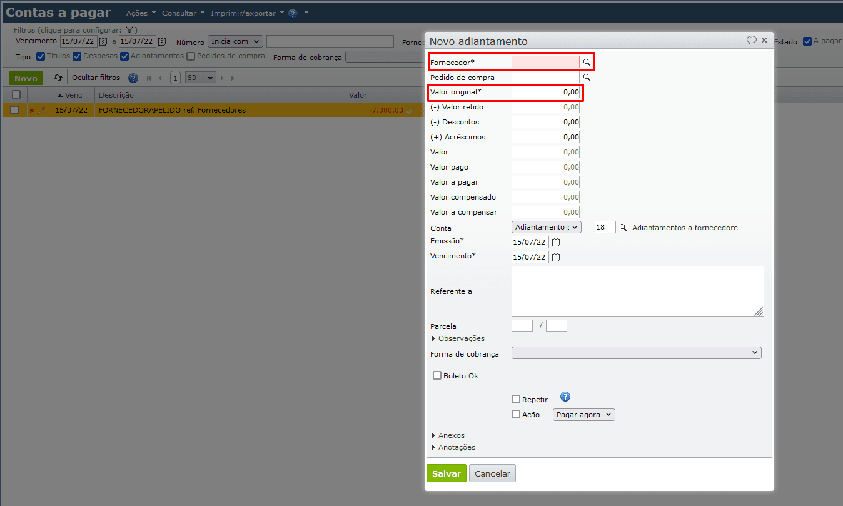Click the (+) Acréscimos input field

point(545,137)
